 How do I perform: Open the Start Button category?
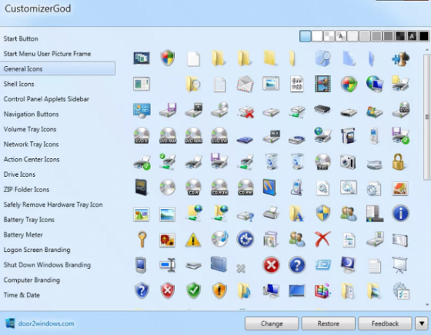(21, 39)
